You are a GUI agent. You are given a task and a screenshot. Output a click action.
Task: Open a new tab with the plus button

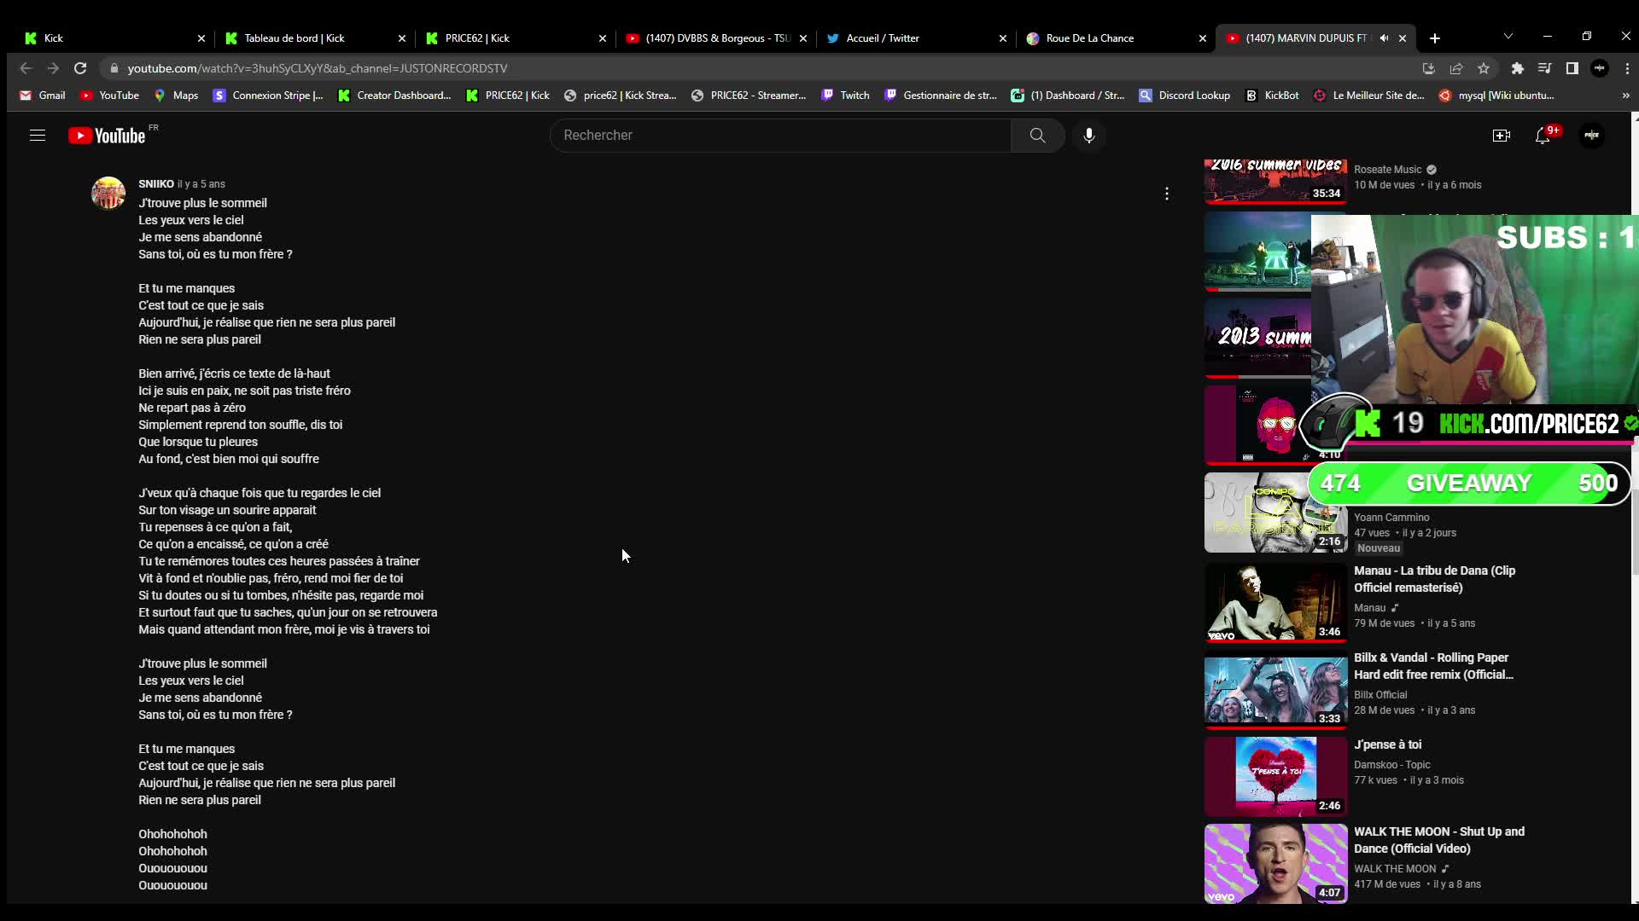pyautogui.click(x=1435, y=38)
